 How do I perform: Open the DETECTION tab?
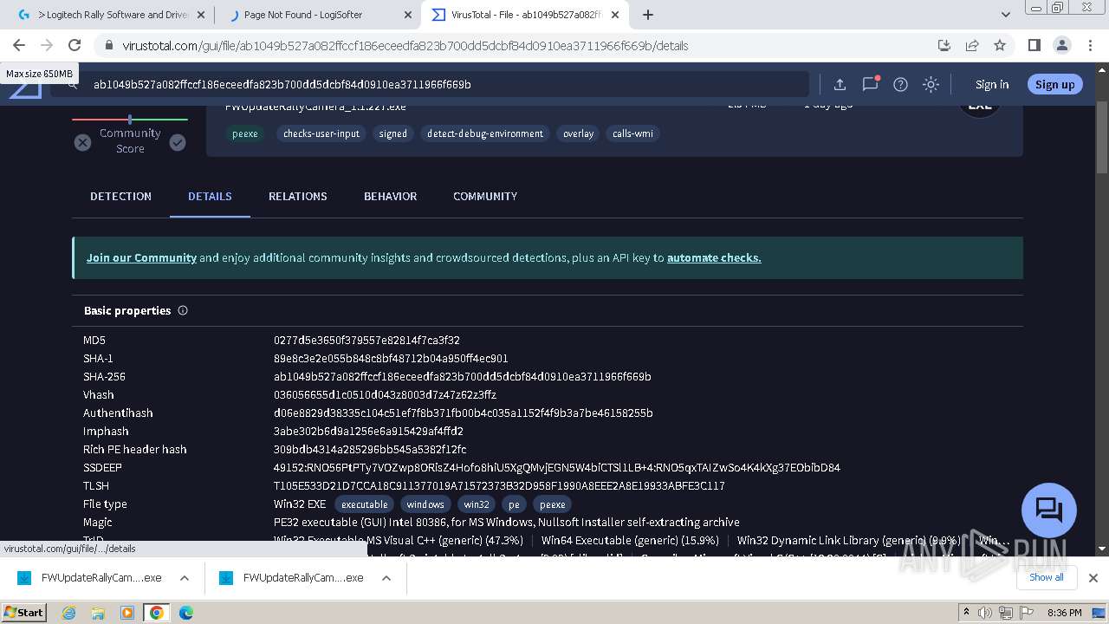coord(120,196)
